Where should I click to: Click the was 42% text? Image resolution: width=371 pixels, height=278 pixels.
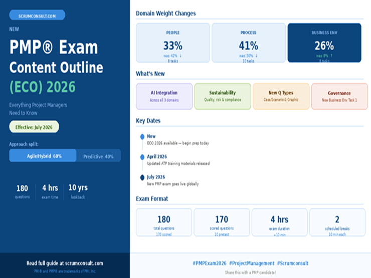click(x=170, y=56)
